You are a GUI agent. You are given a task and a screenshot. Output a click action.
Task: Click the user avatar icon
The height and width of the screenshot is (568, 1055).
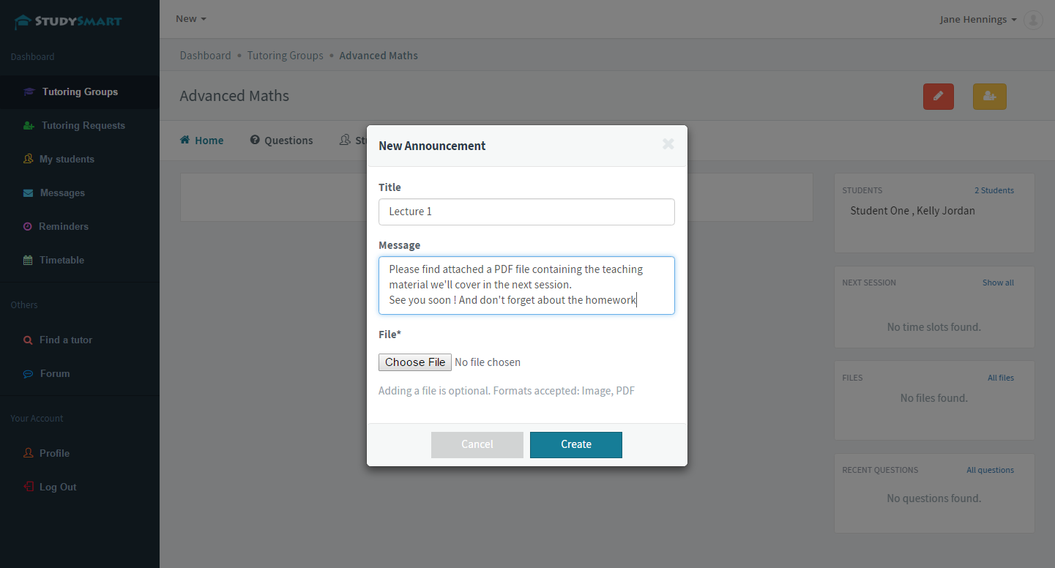click(x=1033, y=20)
